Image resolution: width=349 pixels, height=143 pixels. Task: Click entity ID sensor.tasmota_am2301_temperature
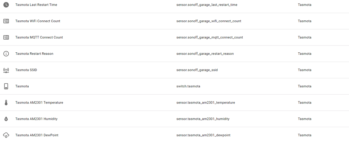coord(206,103)
